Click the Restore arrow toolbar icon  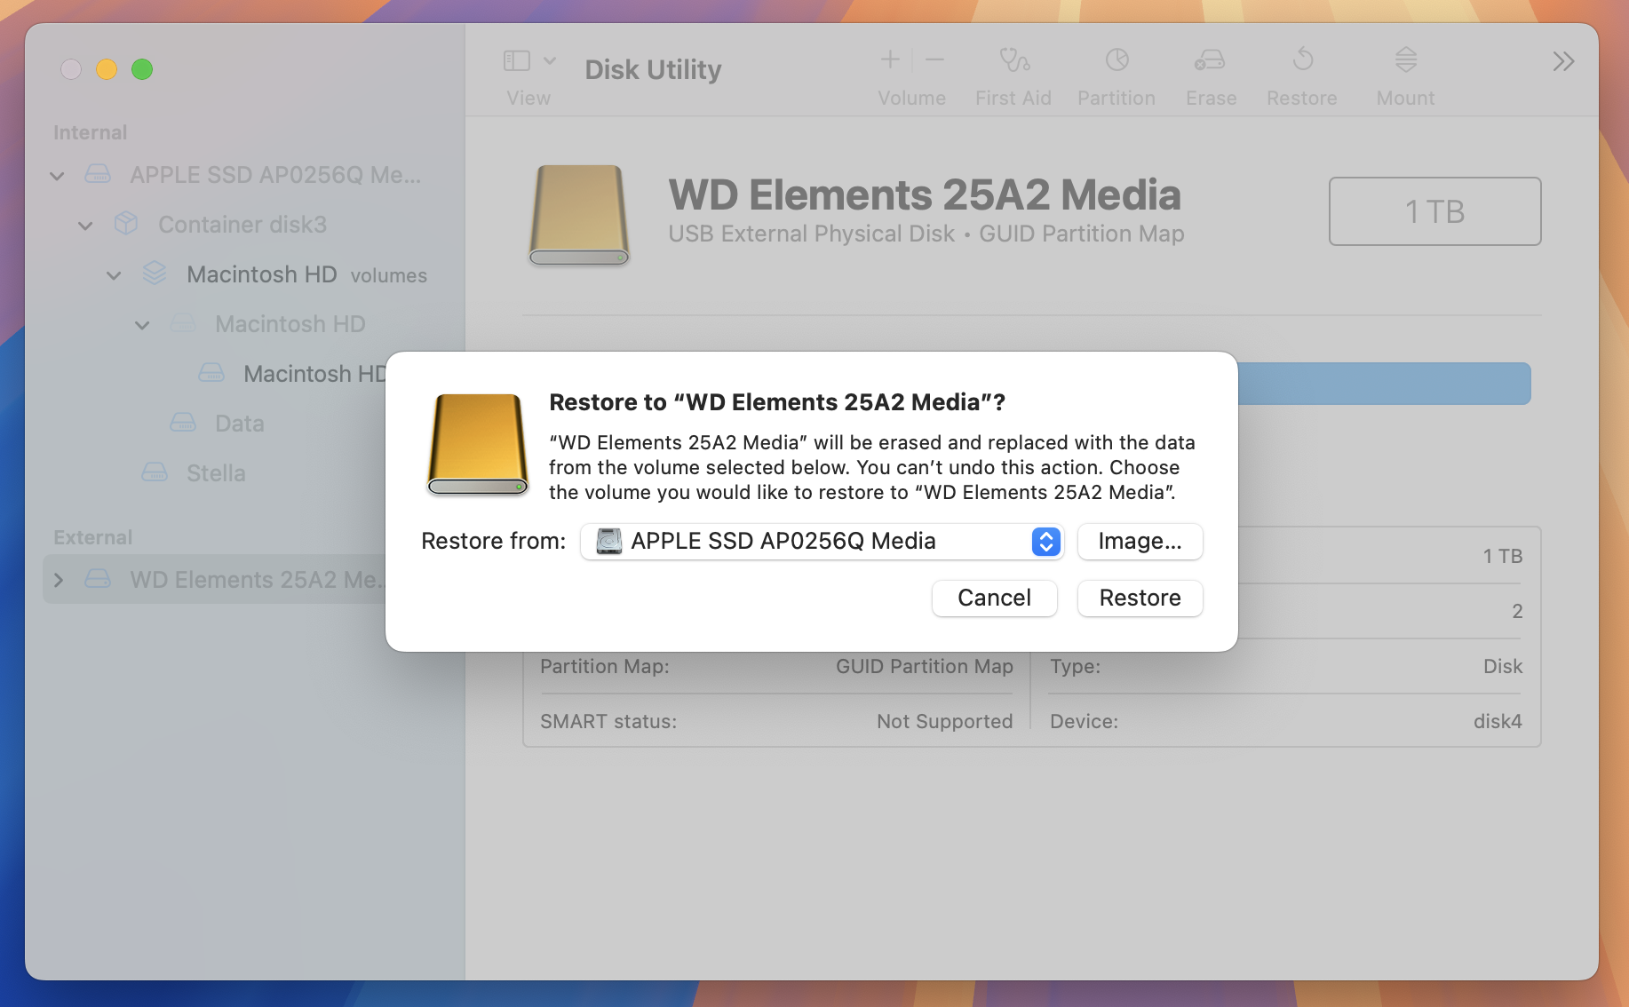[1302, 59]
